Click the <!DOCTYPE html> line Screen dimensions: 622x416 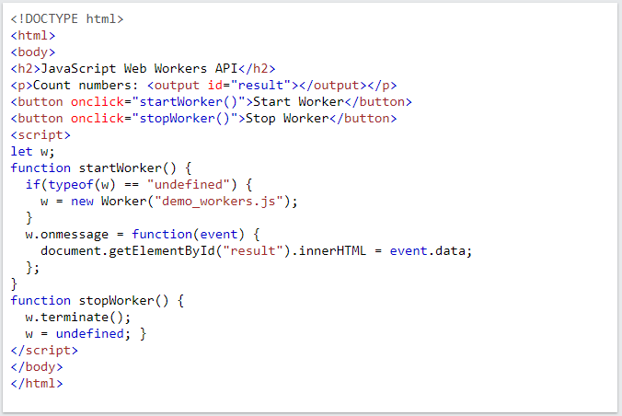tap(67, 18)
